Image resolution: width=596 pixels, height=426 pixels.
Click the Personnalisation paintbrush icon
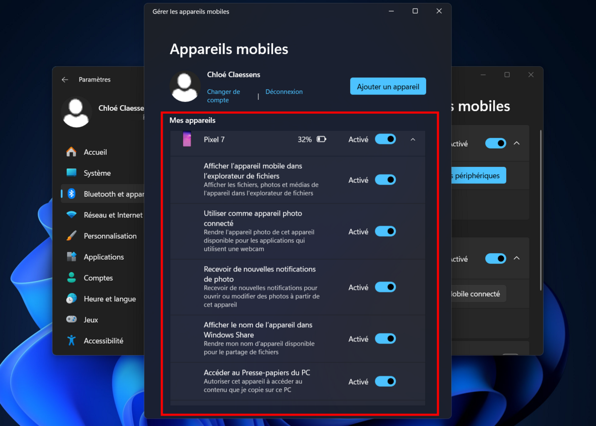click(x=72, y=236)
